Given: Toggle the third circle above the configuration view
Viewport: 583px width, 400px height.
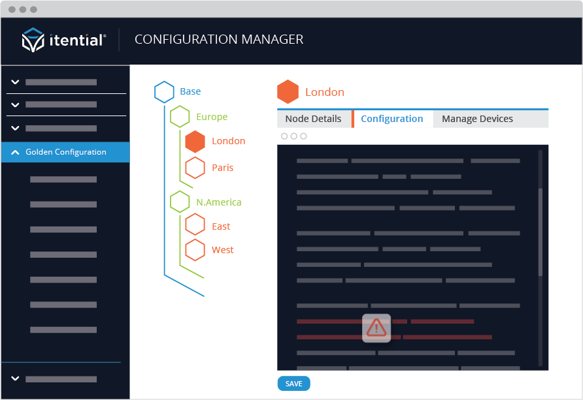Looking at the screenshot, I should click(x=304, y=136).
